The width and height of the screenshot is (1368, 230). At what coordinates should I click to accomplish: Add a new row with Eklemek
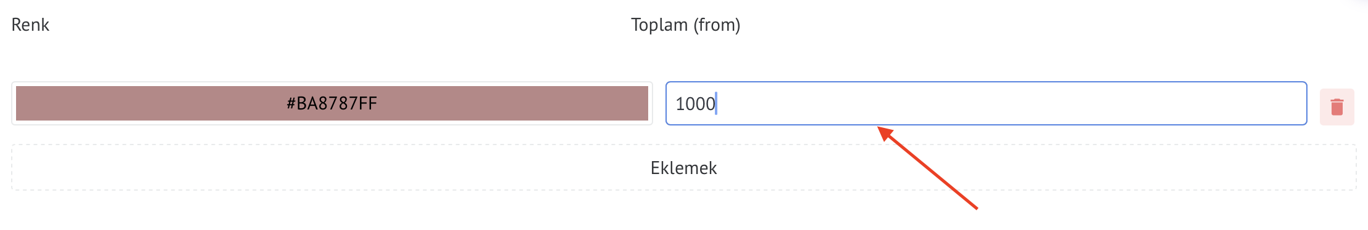click(x=684, y=167)
